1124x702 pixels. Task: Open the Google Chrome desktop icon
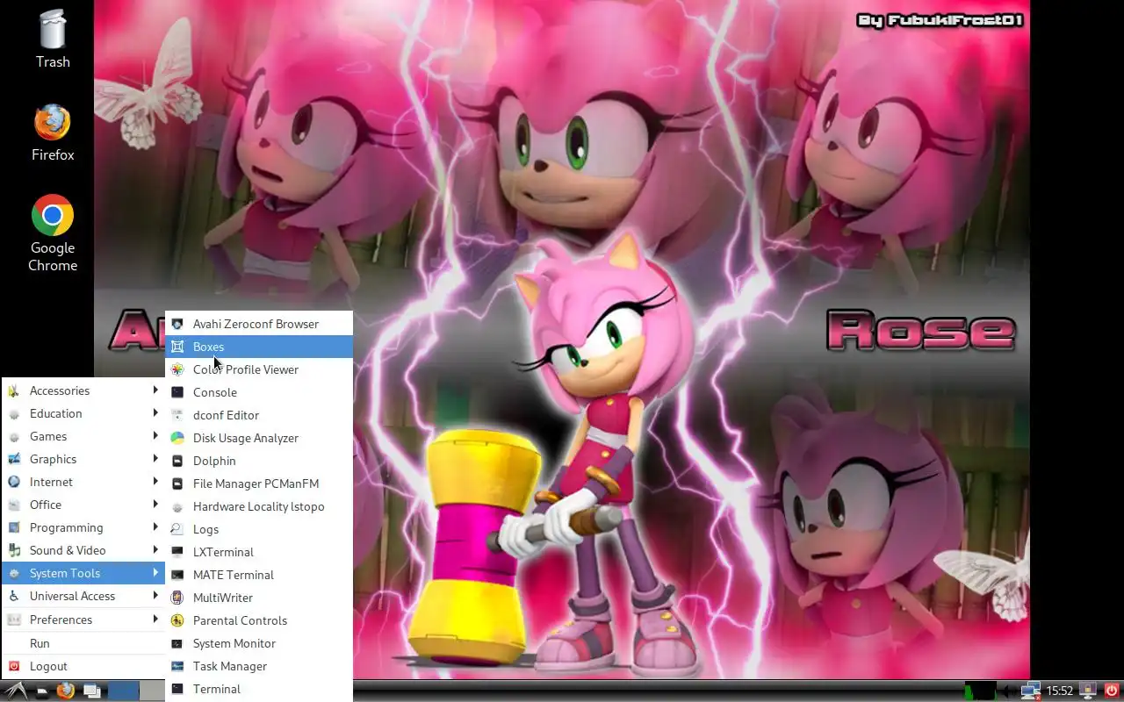tap(53, 233)
